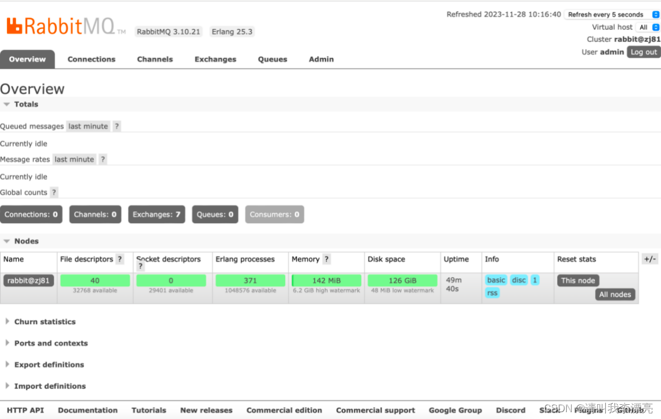Click the rss info tag

tap(492, 293)
